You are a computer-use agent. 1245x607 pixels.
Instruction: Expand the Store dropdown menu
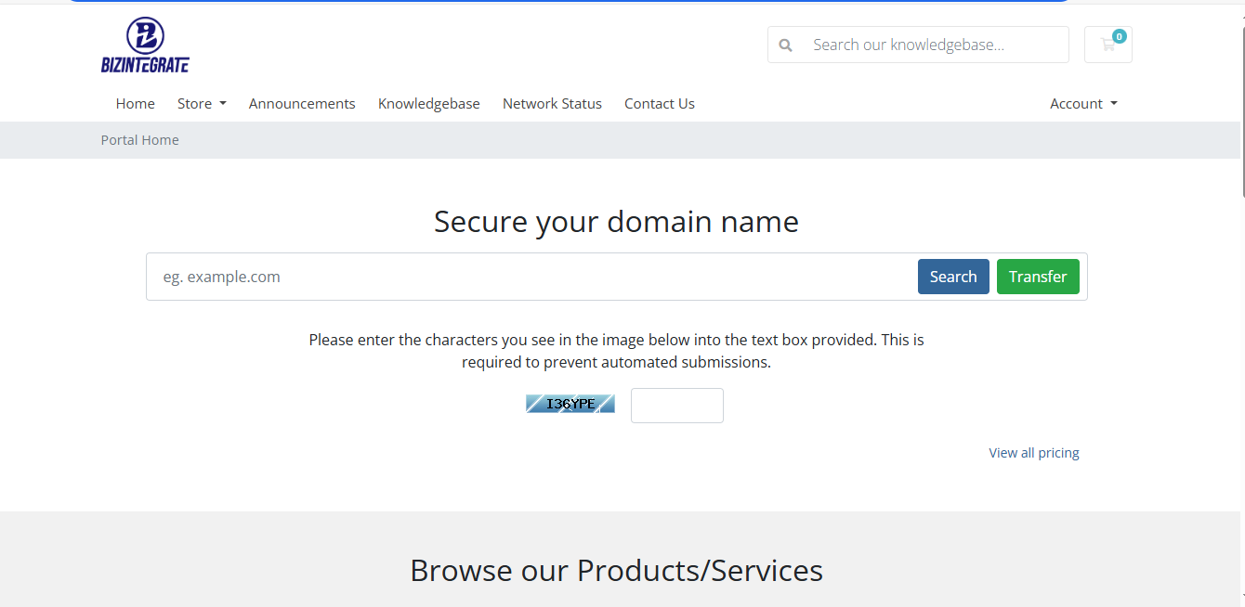tap(202, 104)
